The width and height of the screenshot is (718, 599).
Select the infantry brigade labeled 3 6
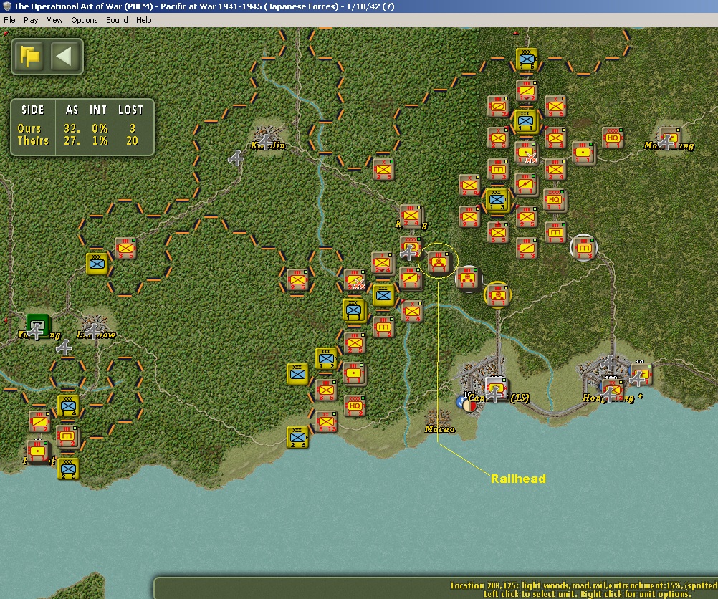[x=555, y=106]
